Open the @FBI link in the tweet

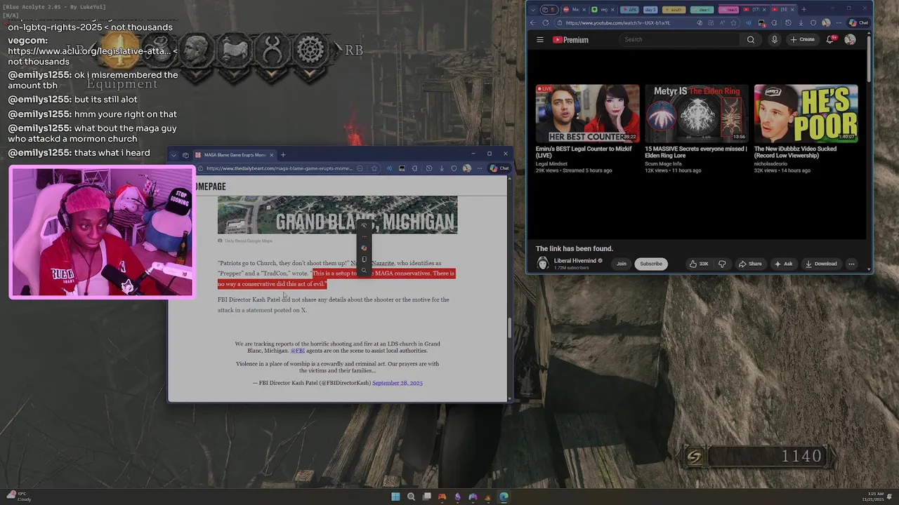click(x=298, y=351)
